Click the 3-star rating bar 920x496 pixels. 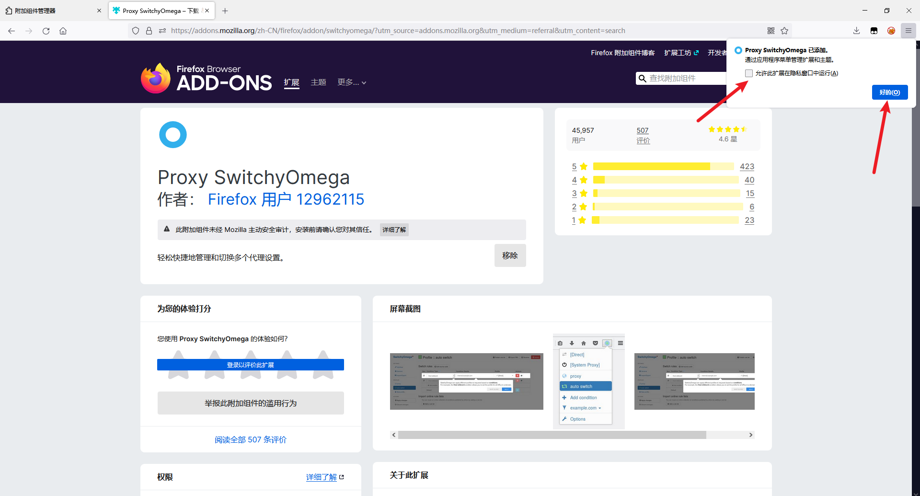[667, 193]
